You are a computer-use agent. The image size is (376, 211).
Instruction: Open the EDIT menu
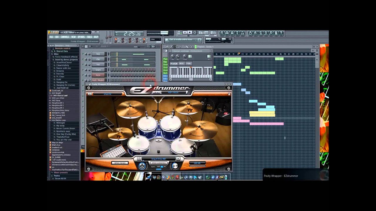[57, 37]
